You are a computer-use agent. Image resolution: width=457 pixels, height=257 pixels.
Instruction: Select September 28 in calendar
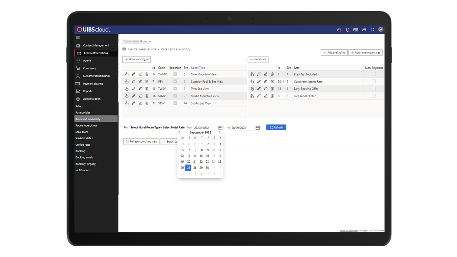tap(195, 168)
